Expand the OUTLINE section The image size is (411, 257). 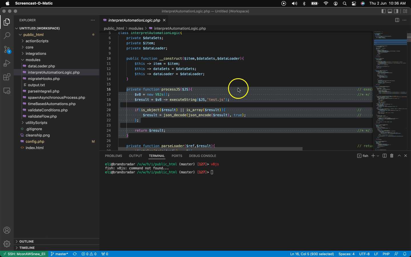pyautogui.click(x=26, y=241)
